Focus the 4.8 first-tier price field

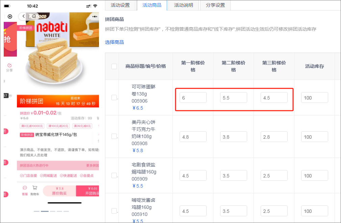pyautogui.click(x=193, y=137)
